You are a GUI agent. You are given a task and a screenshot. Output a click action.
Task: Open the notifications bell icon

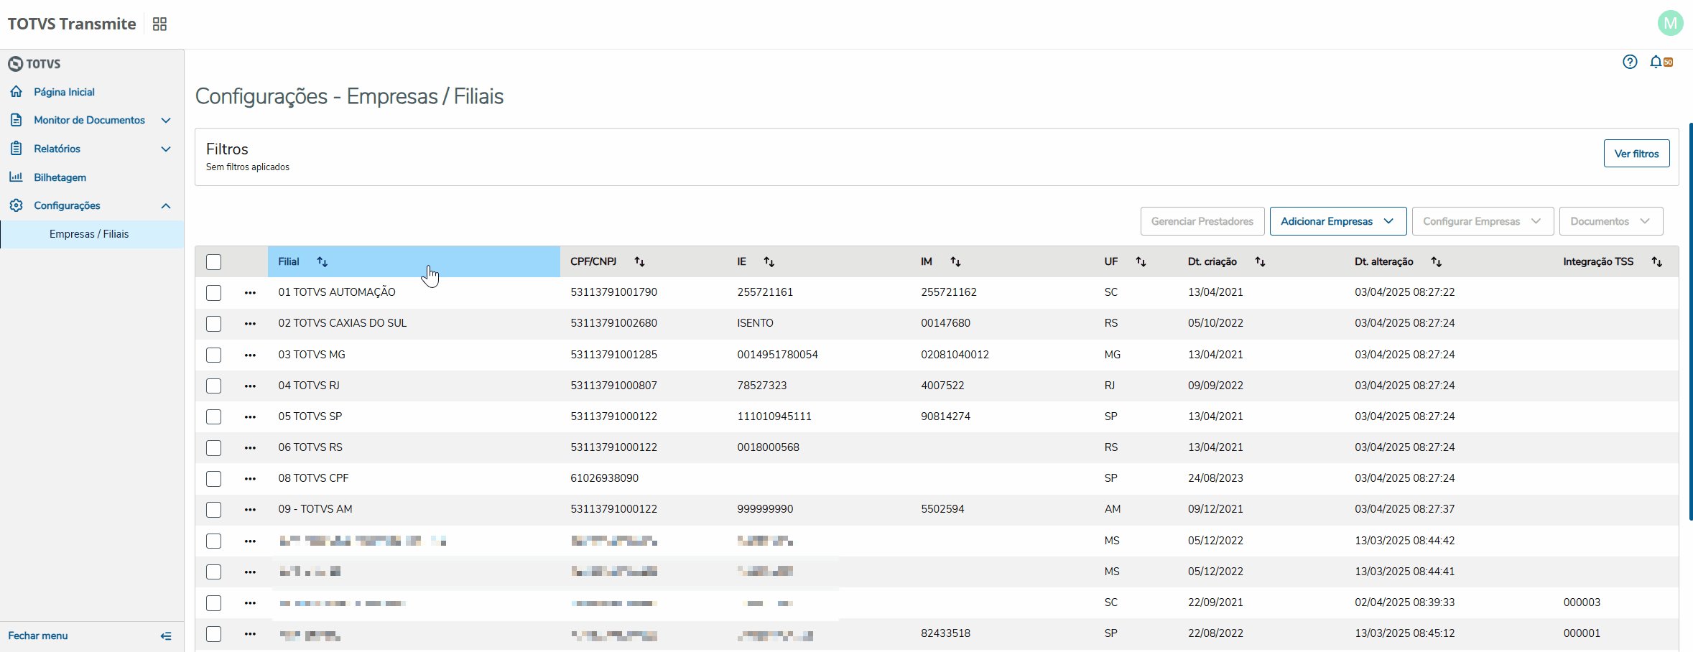pos(1655,62)
